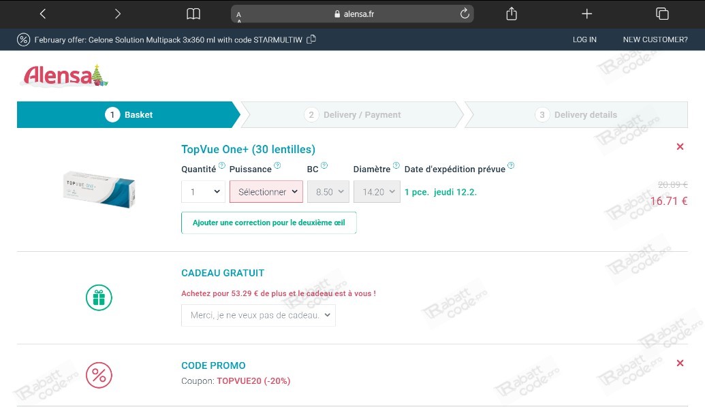Expand the Puissance Sélectionner dropdown

click(x=266, y=192)
